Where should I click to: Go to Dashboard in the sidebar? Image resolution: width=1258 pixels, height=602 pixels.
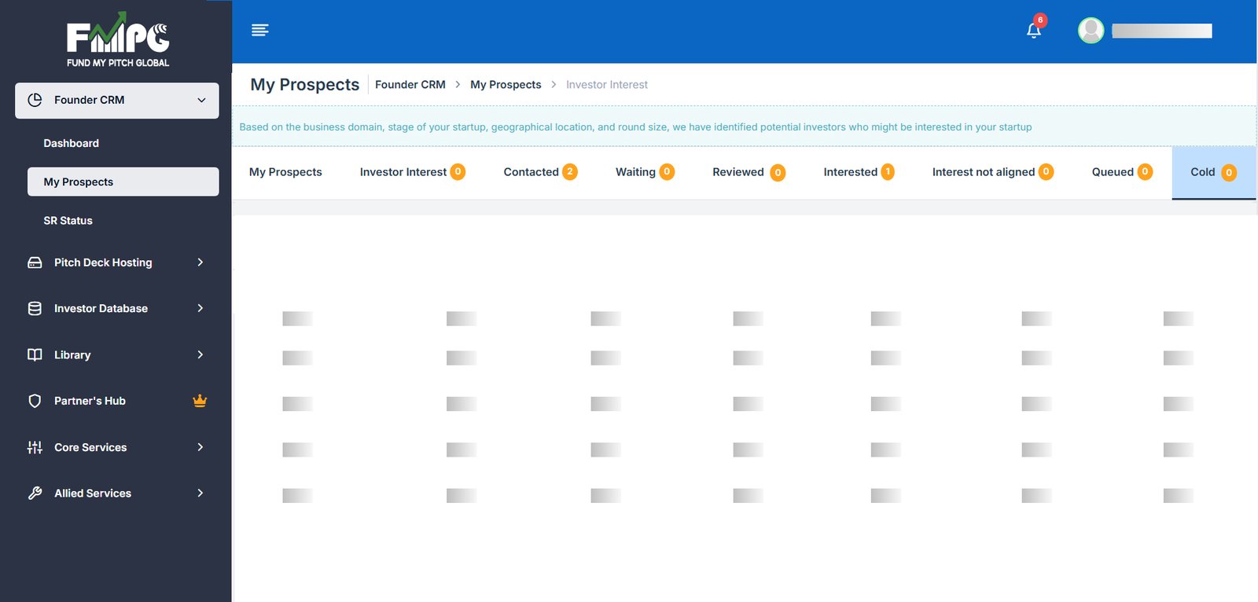click(72, 143)
